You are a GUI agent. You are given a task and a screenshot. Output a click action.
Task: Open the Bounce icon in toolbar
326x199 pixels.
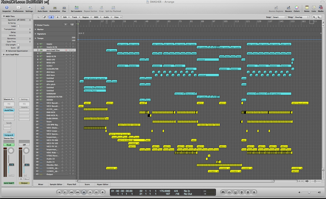288,7
